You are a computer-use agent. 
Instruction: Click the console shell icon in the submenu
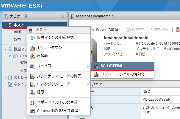96,74
